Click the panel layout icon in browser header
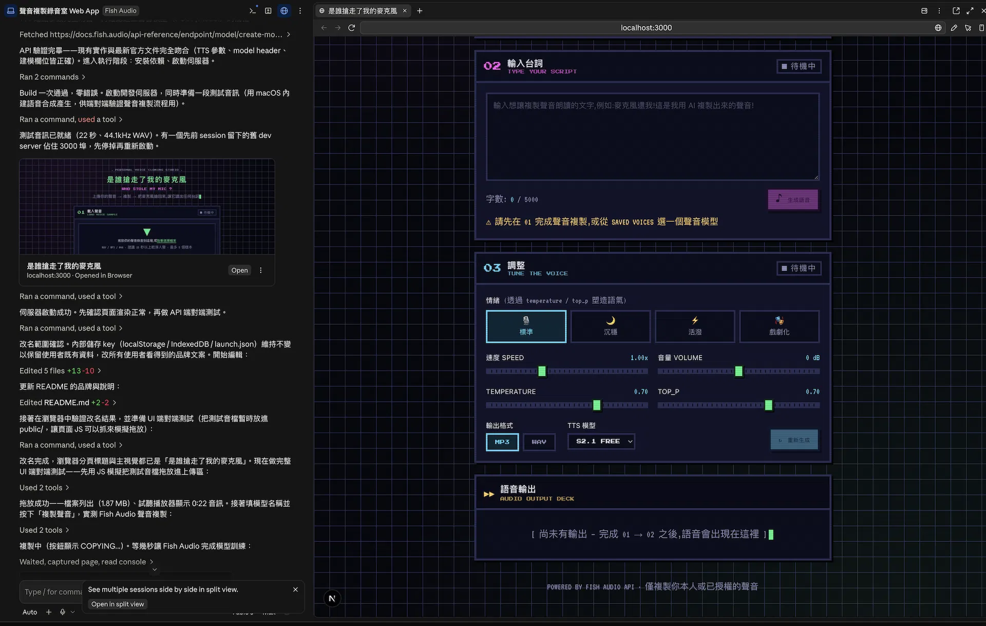The height and width of the screenshot is (626, 986). point(924,10)
